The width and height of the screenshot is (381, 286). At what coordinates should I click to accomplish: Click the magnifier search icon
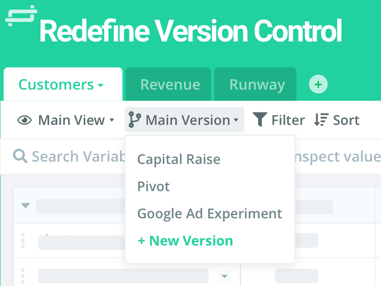click(20, 156)
